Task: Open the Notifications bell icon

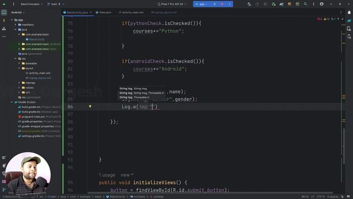Action: (349, 12)
